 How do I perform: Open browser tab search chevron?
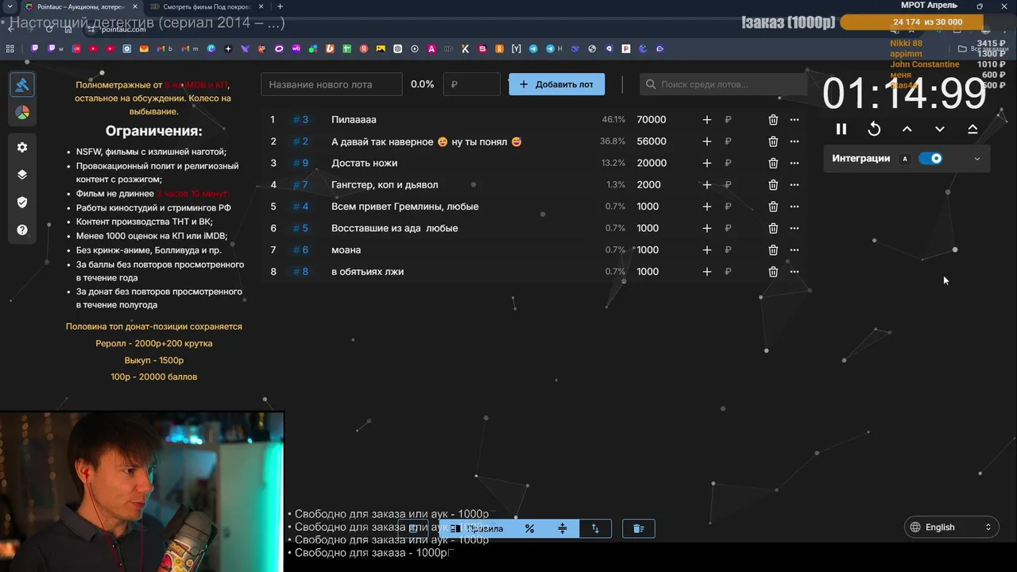9,6
